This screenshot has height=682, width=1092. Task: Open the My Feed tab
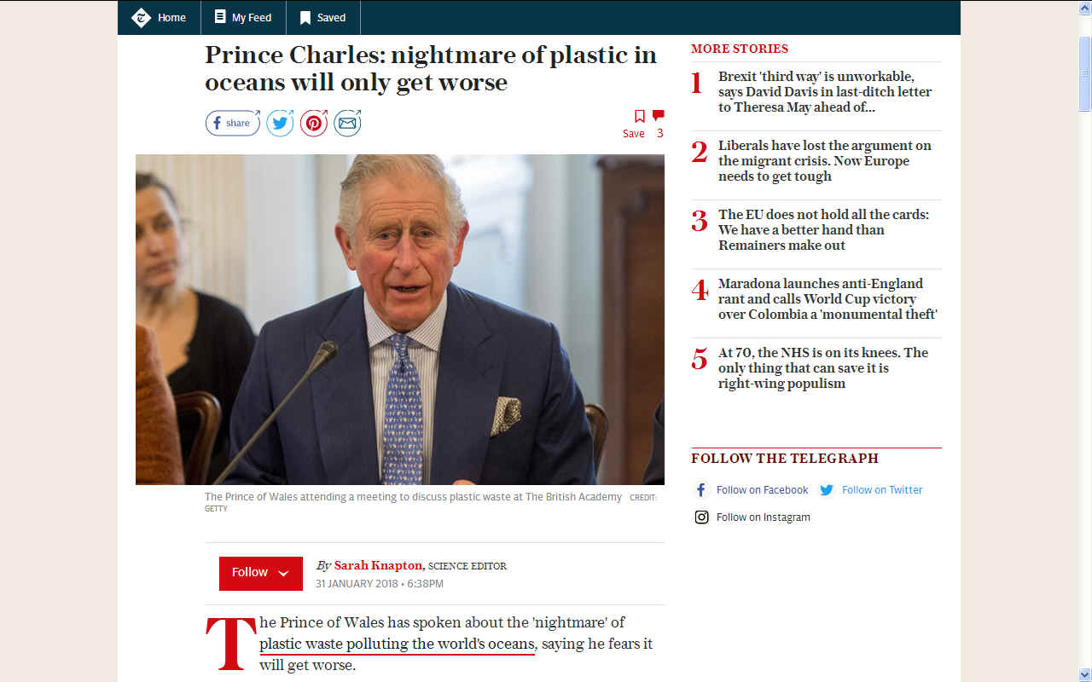243,17
